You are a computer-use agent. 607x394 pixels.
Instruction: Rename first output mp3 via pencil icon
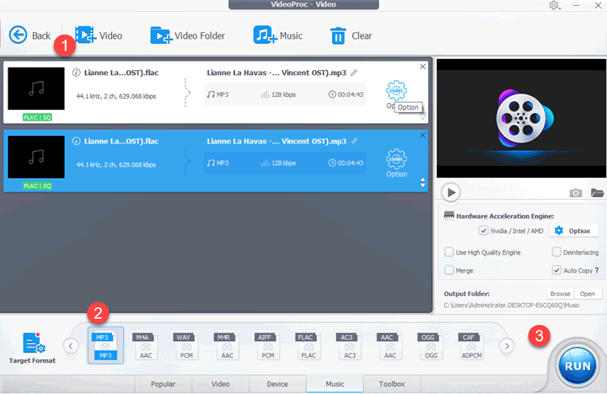pos(354,73)
